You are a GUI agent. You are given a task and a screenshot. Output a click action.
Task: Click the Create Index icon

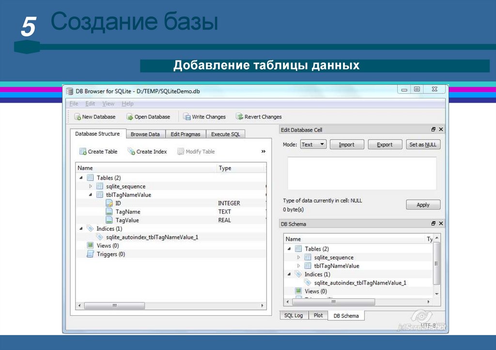[x=131, y=152]
